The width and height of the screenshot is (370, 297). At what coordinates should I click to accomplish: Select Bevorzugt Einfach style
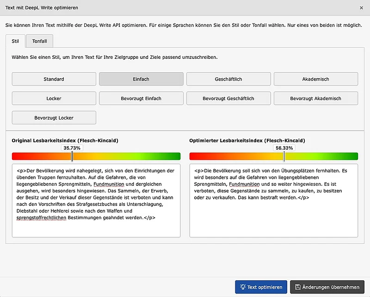click(141, 98)
